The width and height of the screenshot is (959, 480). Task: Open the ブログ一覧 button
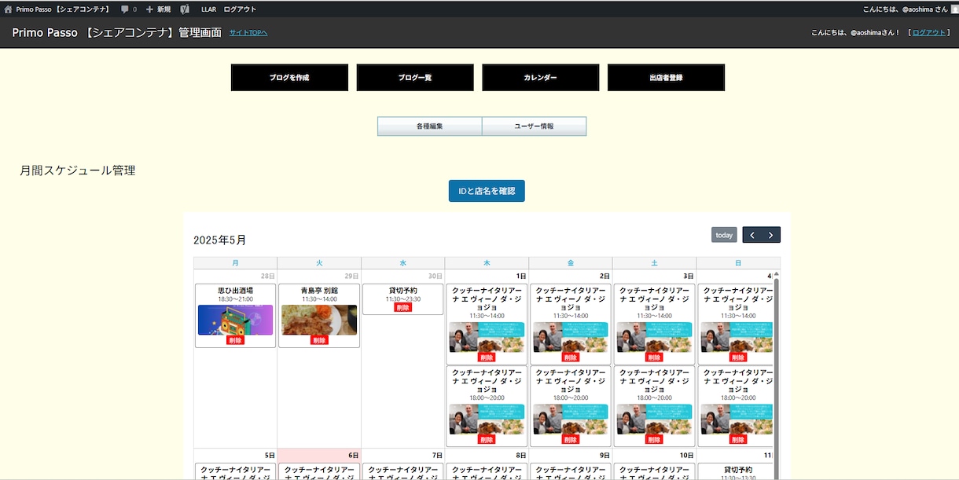(x=415, y=78)
